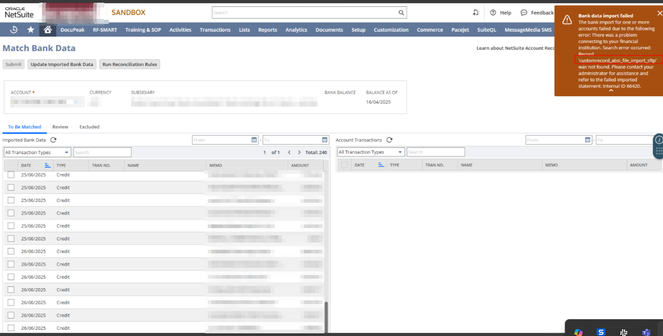
Task: Open Imported Bank Data transaction types dropdown
Action: tap(37, 153)
